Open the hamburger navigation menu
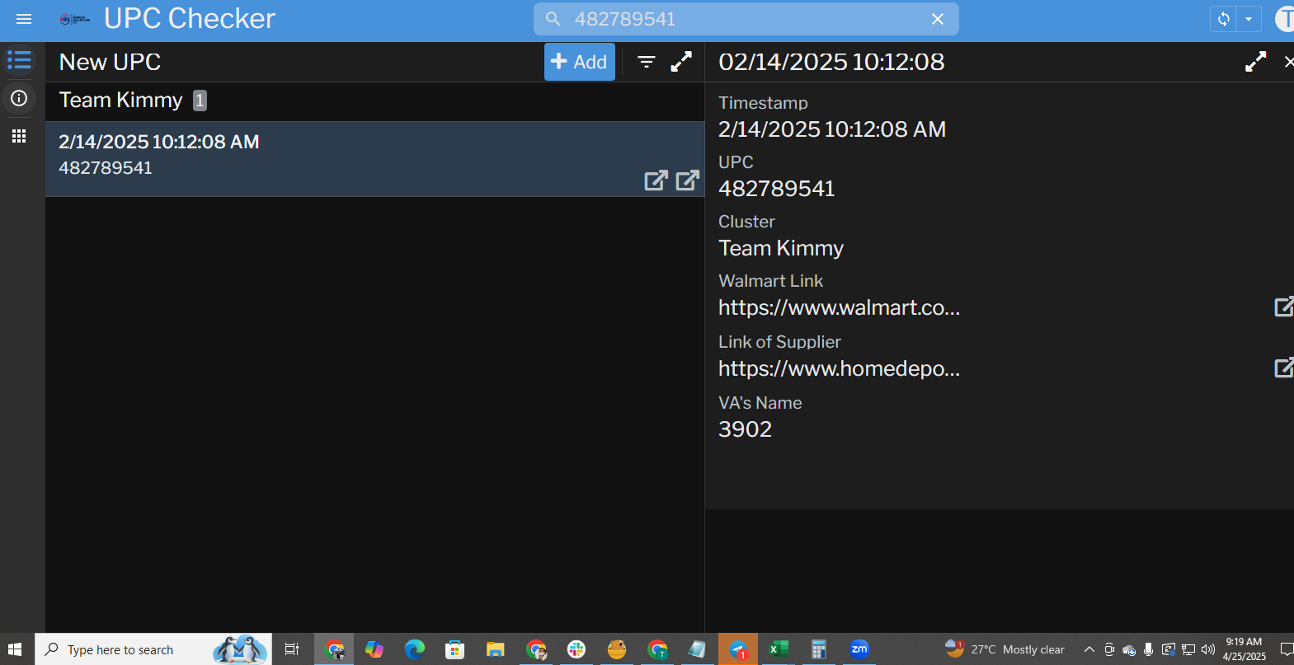The width and height of the screenshot is (1294, 665). 24,19
